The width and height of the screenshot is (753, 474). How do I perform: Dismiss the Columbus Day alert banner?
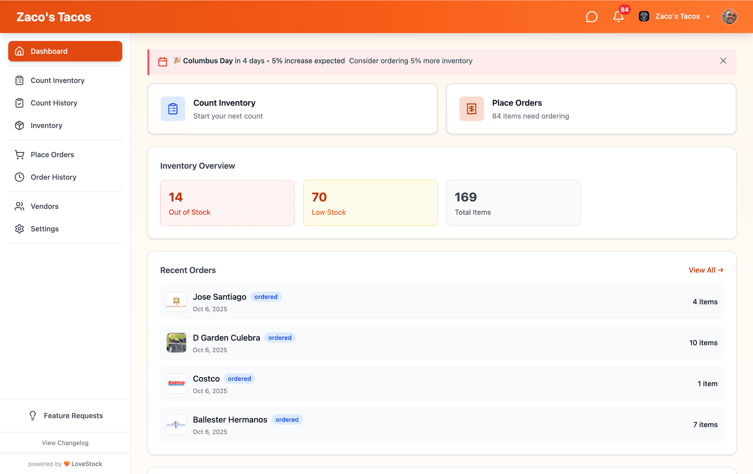(723, 61)
